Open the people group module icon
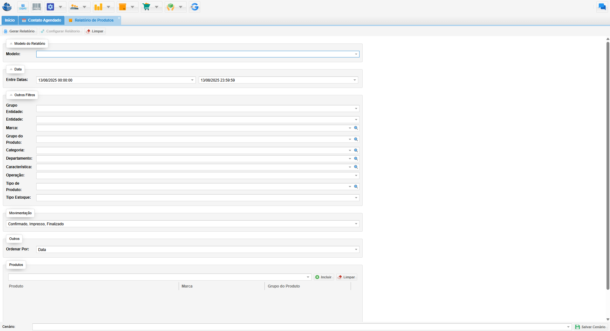 [x=74, y=7]
